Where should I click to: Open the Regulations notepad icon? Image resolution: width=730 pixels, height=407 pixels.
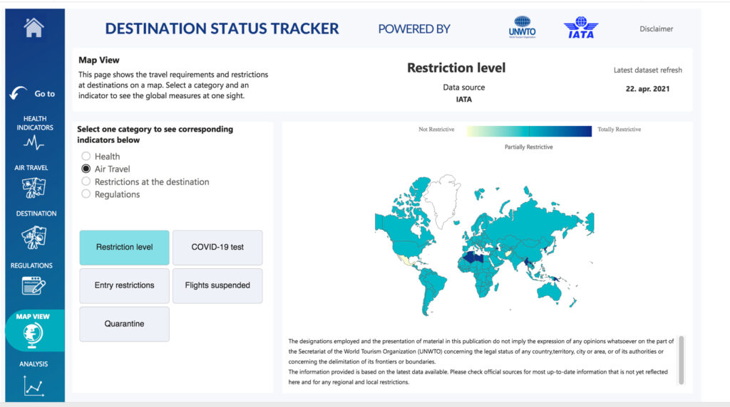click(x=34, y=285)
